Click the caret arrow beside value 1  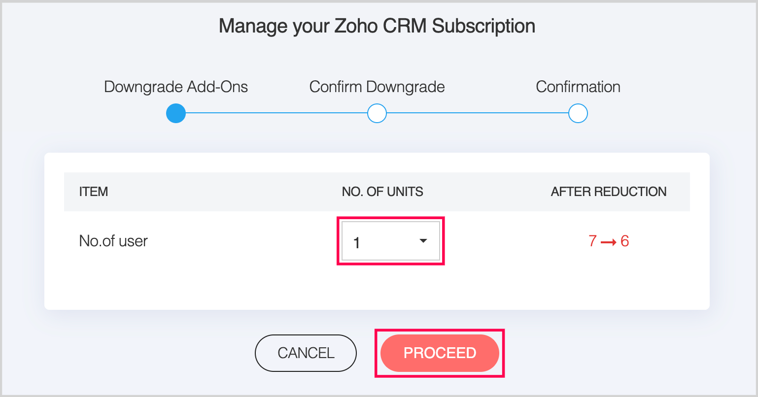click(423, 241)
